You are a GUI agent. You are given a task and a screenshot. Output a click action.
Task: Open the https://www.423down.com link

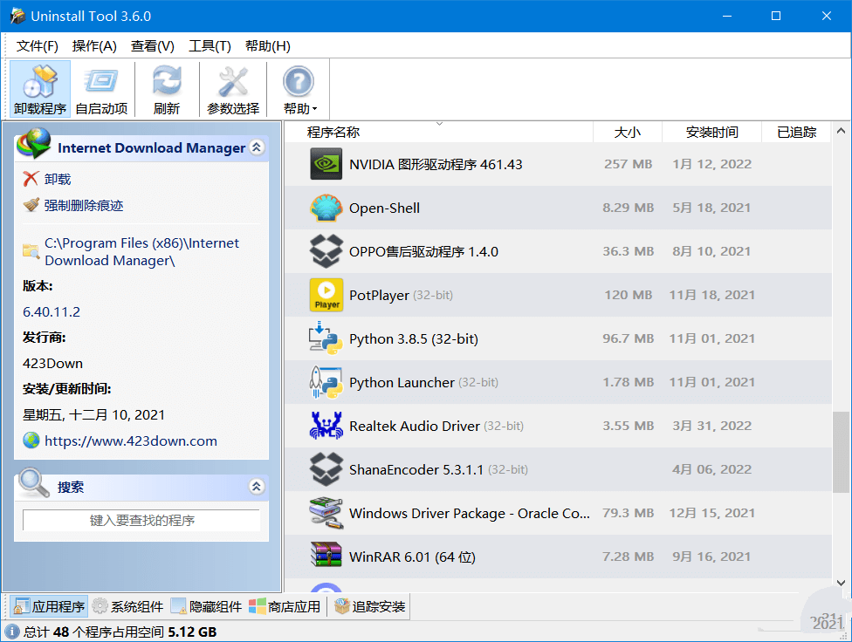(131, 441)
